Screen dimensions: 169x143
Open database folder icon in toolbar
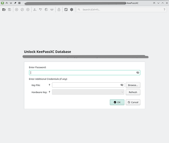coord(4,10)
